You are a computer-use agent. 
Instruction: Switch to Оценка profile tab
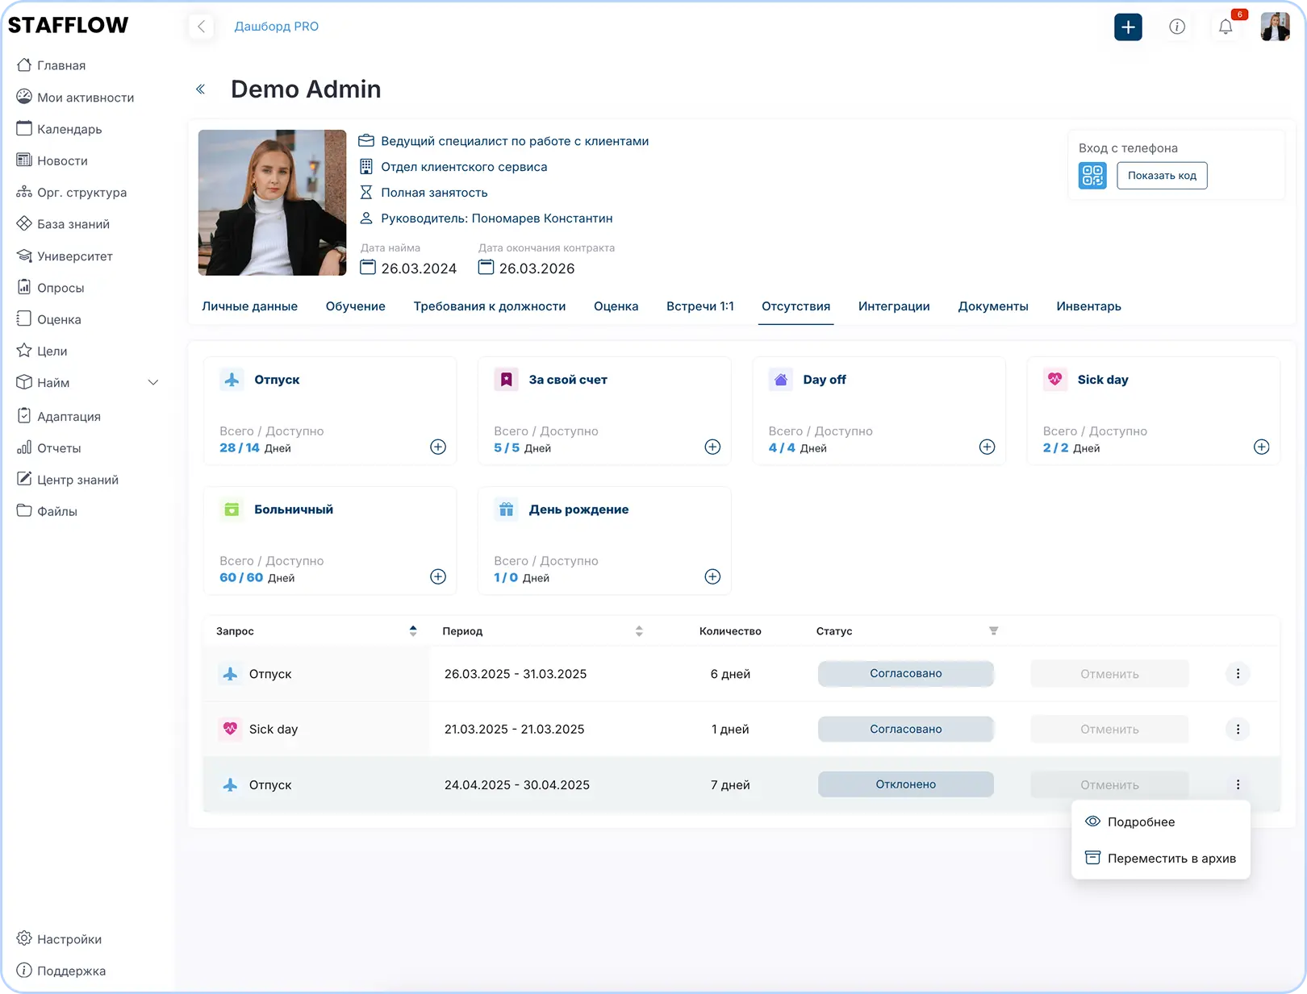616,306
